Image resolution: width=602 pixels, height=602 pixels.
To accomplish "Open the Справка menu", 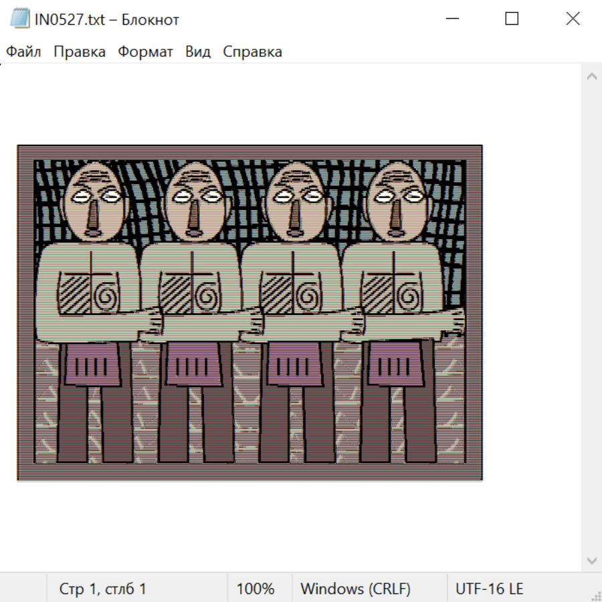I will point(252,52).
